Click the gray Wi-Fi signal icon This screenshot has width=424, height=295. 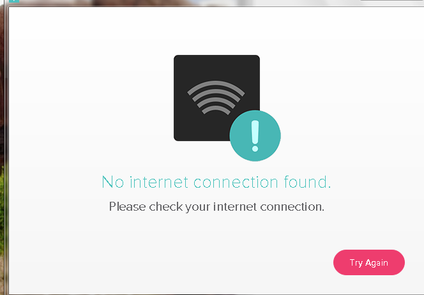(216, 98)
